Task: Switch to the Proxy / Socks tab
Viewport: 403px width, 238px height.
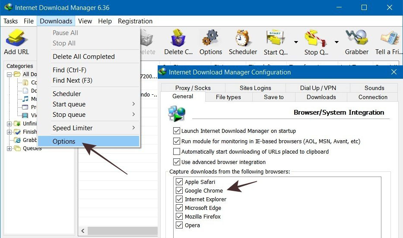Action: point(193,88)
